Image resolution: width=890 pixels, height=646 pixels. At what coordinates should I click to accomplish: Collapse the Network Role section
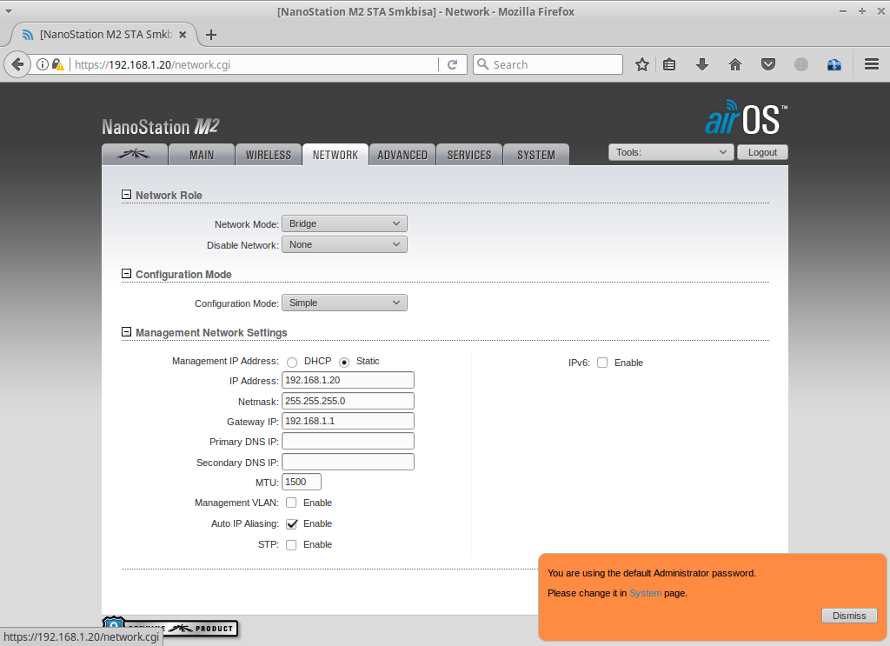click(127, 195)
